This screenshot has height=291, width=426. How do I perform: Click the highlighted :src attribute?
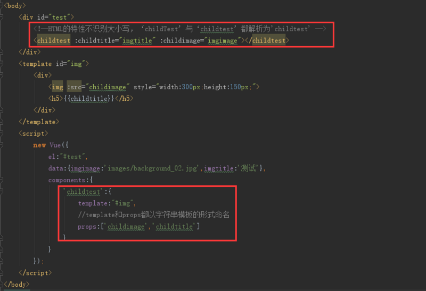pos(74,87)
